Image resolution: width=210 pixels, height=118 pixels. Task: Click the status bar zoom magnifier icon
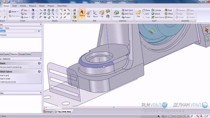click(x=201, y=116)
